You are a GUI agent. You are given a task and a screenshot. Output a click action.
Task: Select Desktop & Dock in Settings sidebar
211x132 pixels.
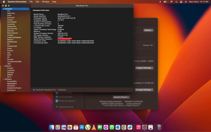[x=66, y=107]
